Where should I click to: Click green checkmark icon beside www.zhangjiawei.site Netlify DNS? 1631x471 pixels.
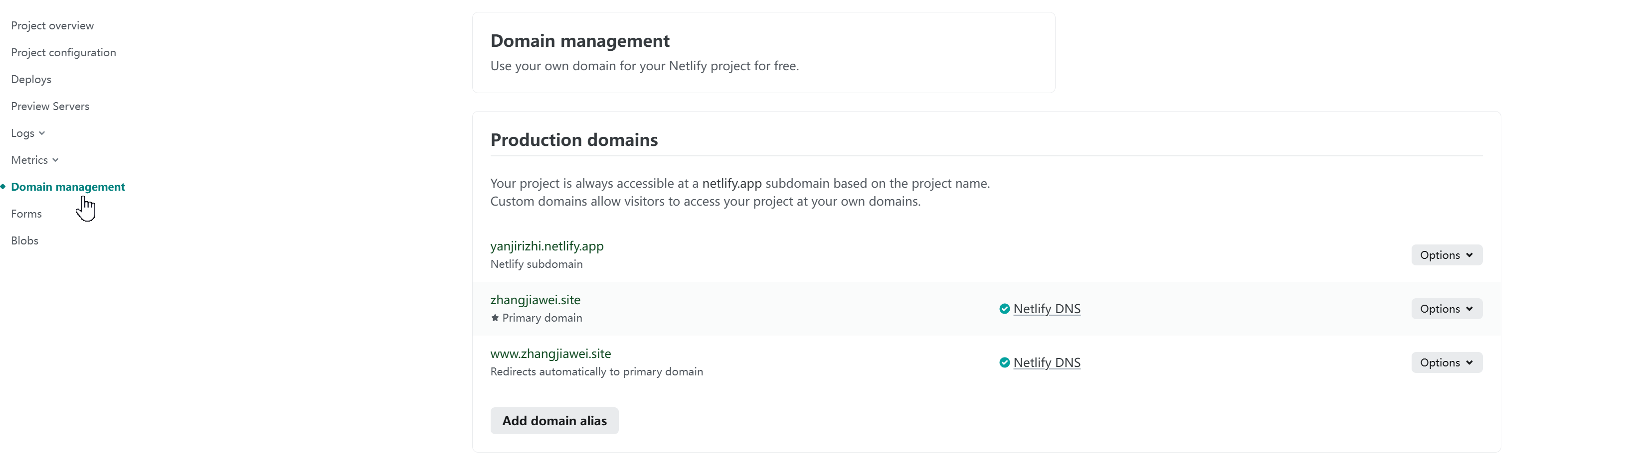click(x=1004, y=362)
